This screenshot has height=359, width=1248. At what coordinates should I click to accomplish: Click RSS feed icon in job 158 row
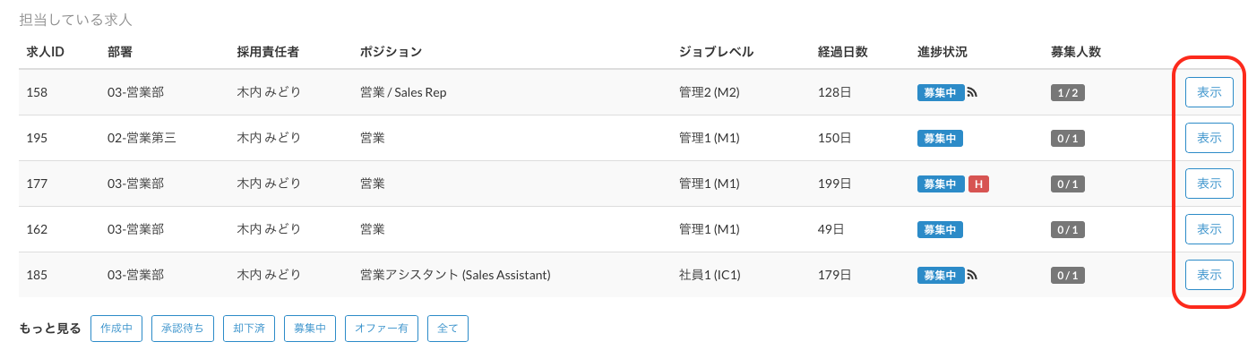[x=972, y=92]
